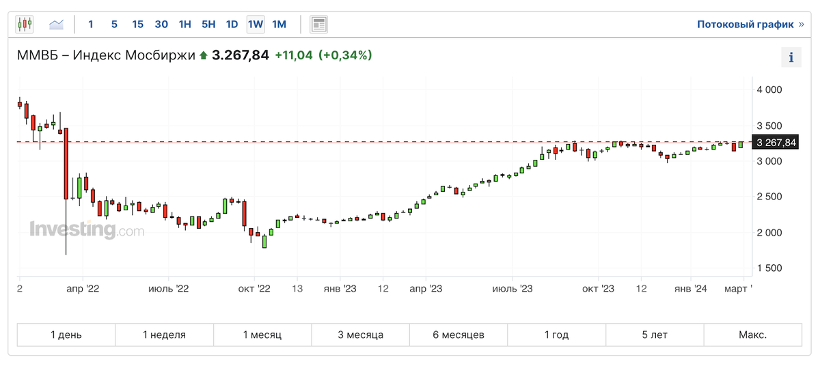Screen dimensions: 820x366
Task: Click the ММВБ – Индекс Мосбиржи title
Action: (106, 55)
